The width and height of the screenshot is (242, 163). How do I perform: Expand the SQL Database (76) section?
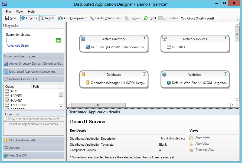[x=34, y=140]
